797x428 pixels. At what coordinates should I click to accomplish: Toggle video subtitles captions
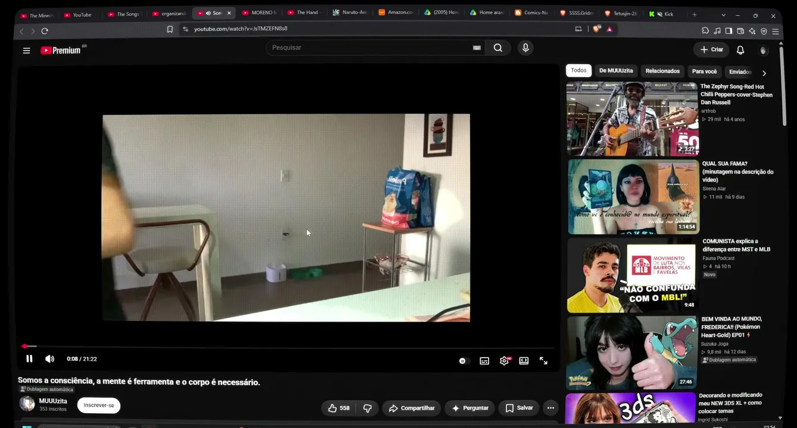[x=485, y=361]
